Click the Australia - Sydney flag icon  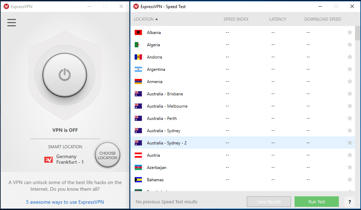click(138, 130)
